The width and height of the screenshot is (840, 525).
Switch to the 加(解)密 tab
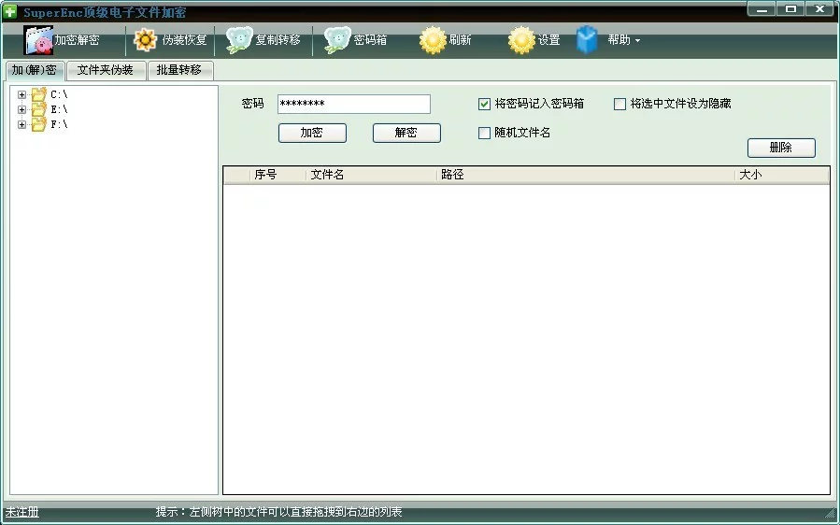tap(35, 70)
